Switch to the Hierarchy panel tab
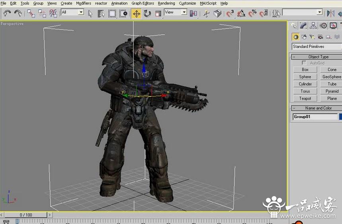342x224 pixels. (313, 26)
